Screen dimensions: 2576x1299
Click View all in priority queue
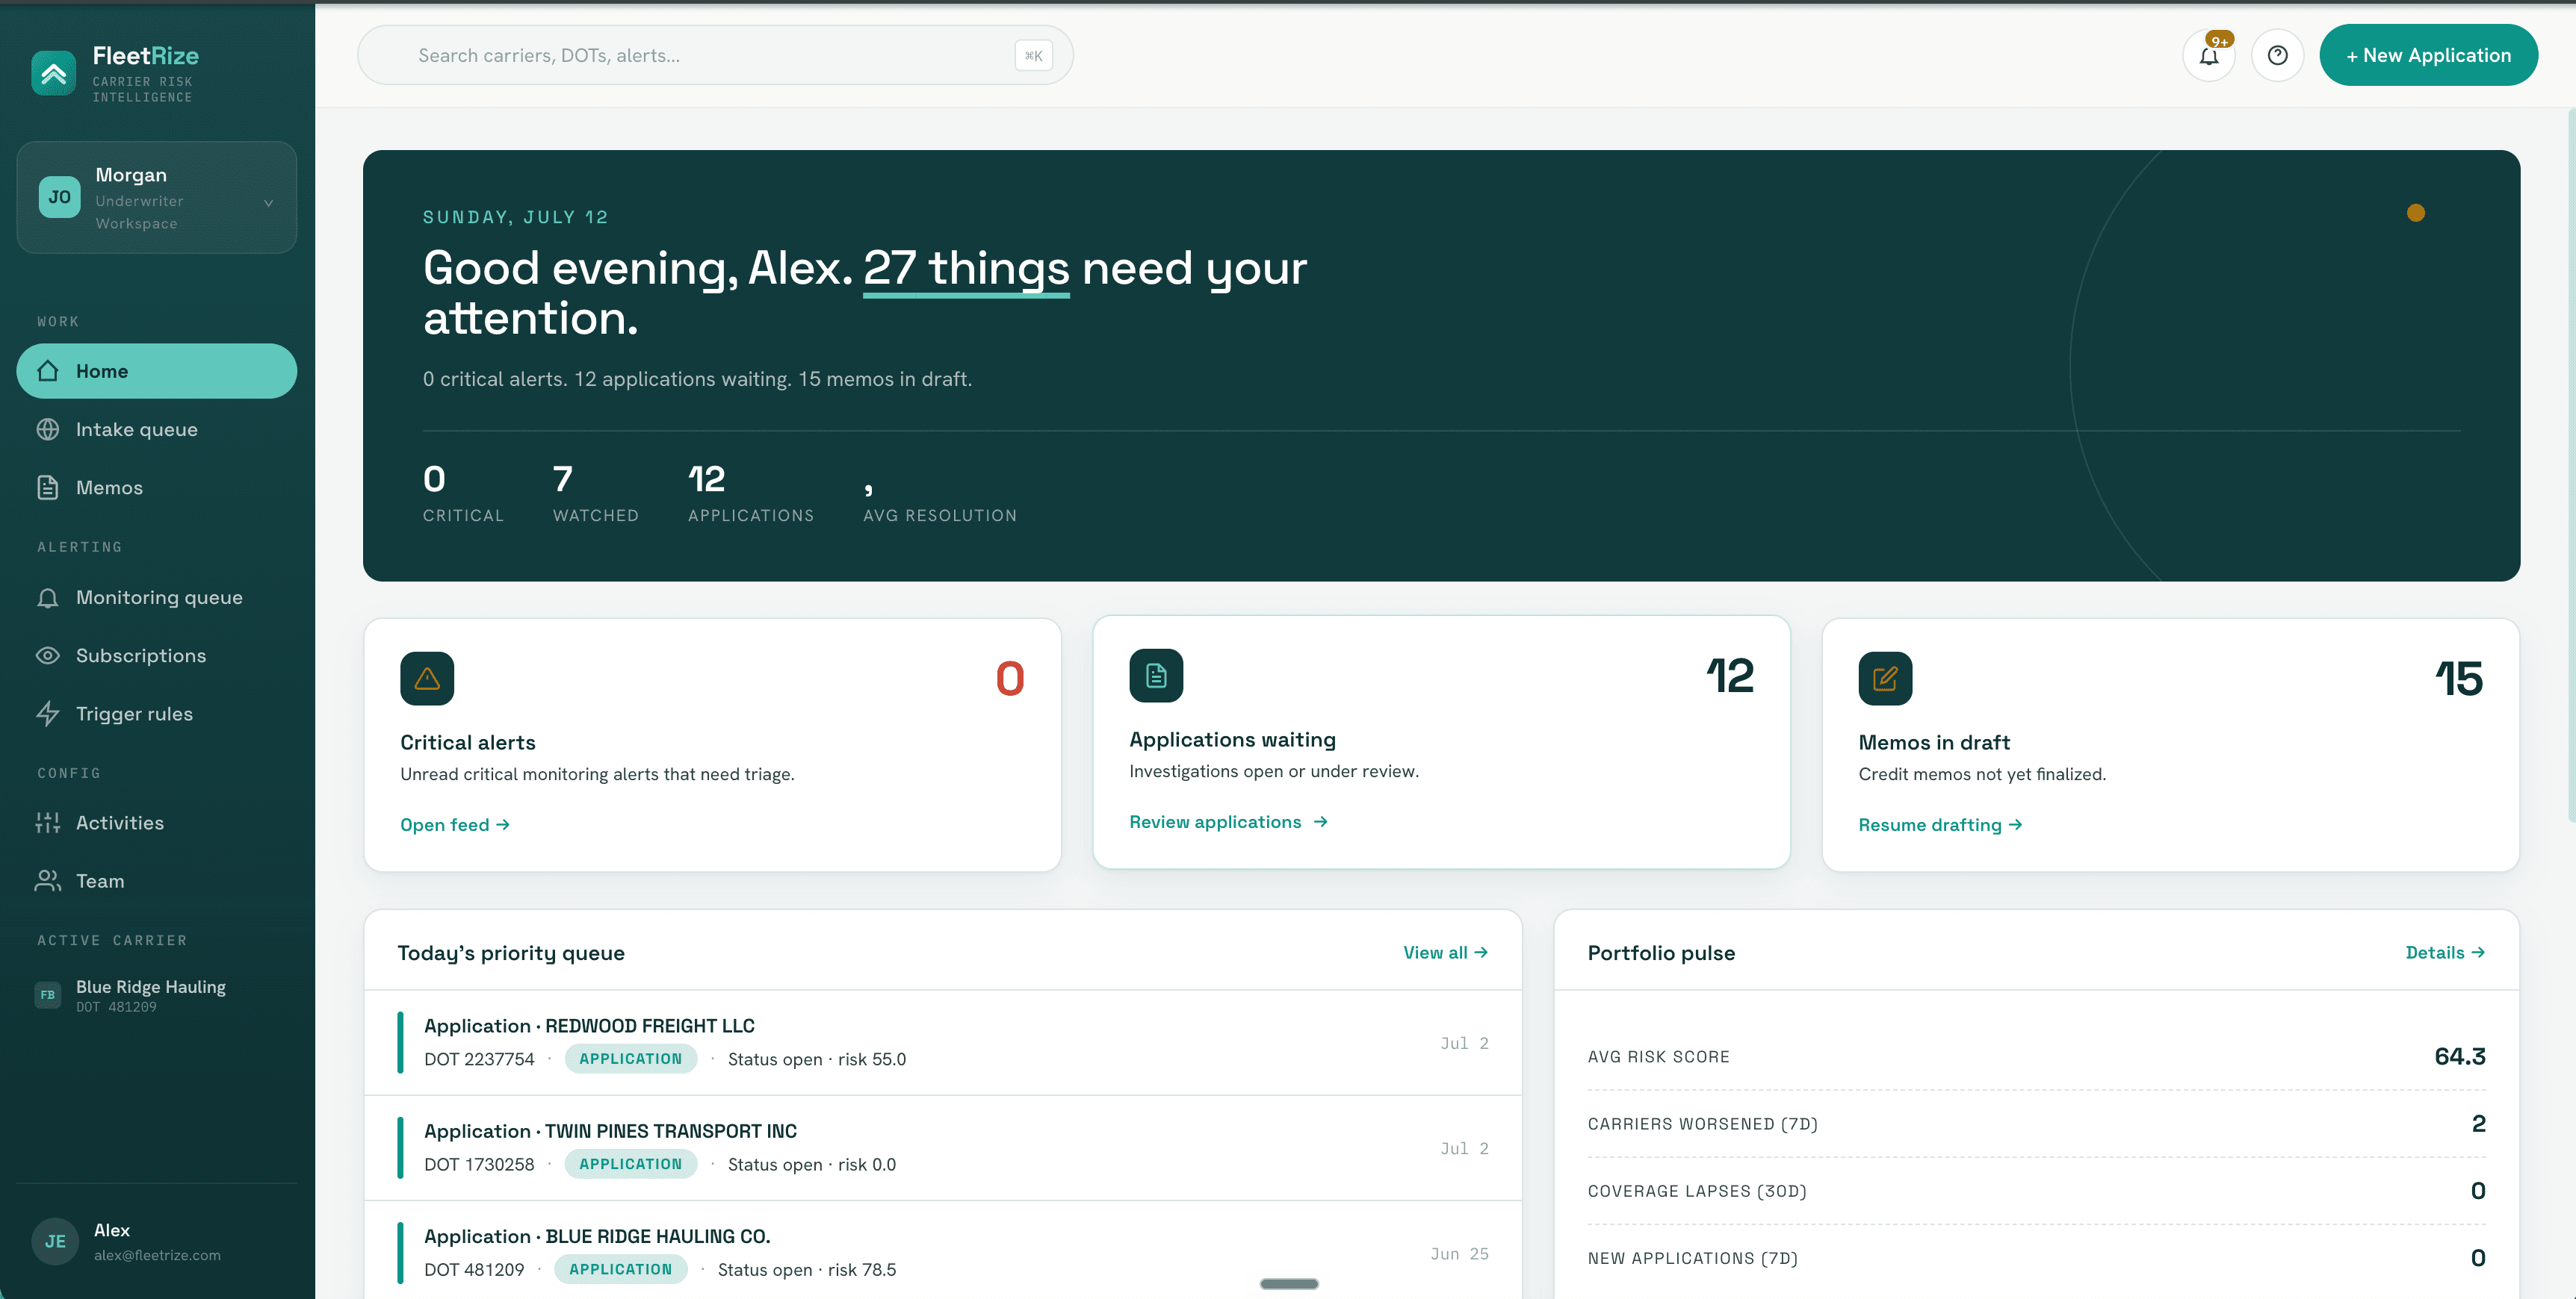[x=1445, y=953]
